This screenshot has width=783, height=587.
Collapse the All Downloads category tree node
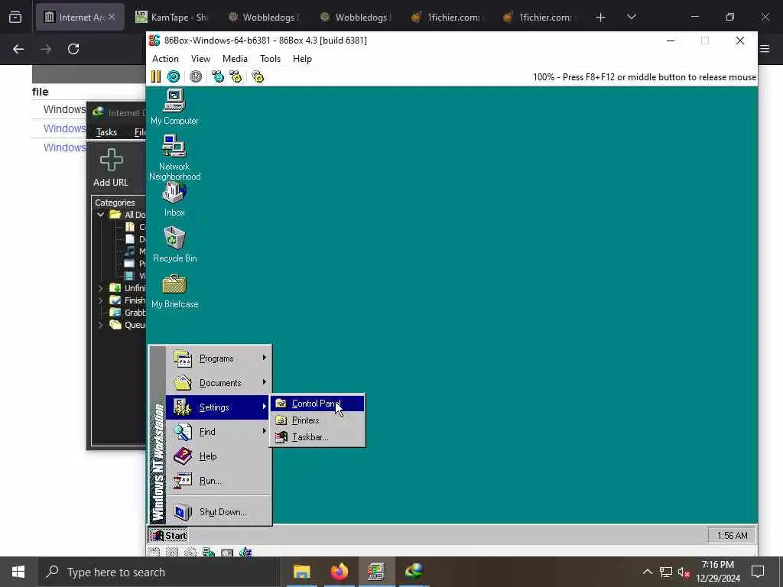tap(100, 215)
